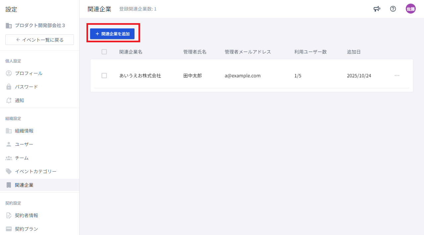
Task: Select 関連企業 in the sidebar
Action: 24,185
